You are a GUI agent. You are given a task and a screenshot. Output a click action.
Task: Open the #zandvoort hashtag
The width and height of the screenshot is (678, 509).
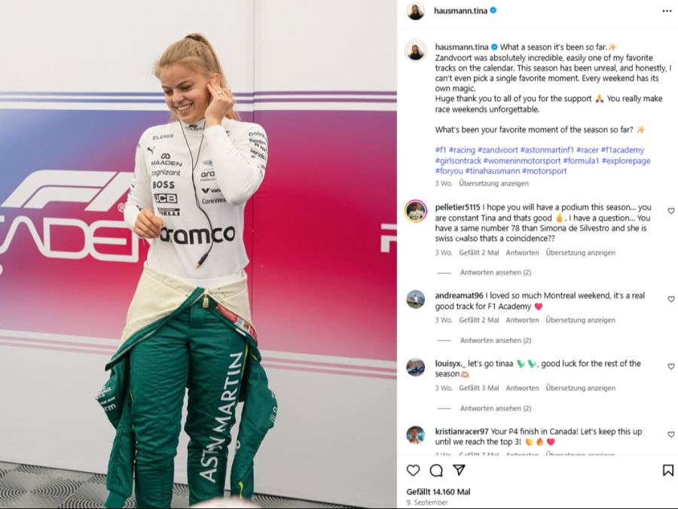click(497, 150)
